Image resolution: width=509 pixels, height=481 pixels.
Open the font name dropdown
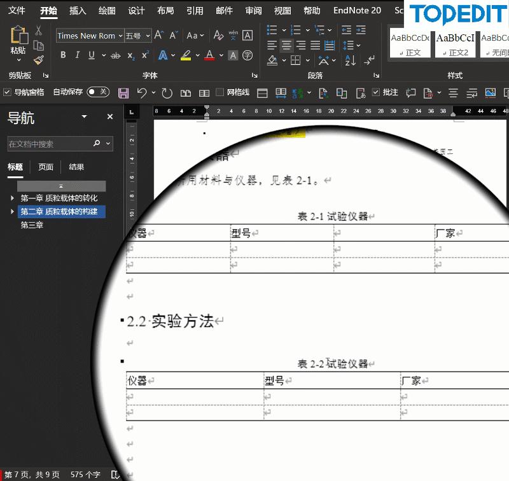coord(120,36)
